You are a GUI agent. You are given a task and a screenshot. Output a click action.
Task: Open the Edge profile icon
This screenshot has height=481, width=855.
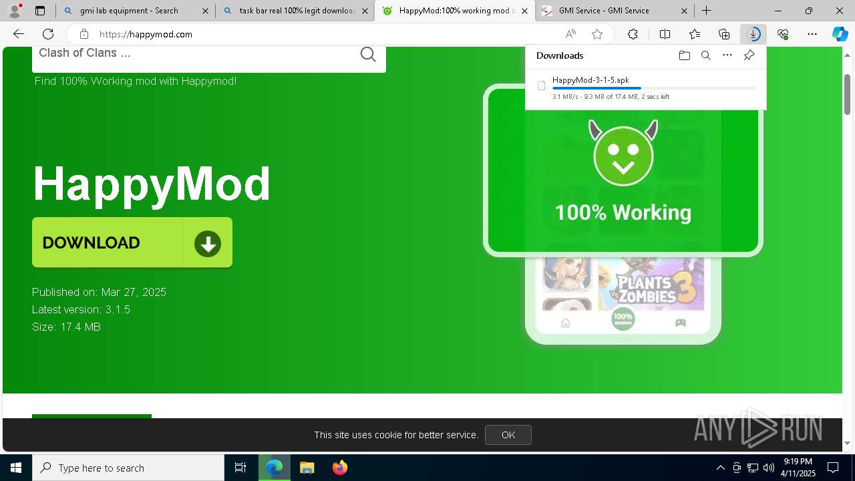(x=15, y=11)
